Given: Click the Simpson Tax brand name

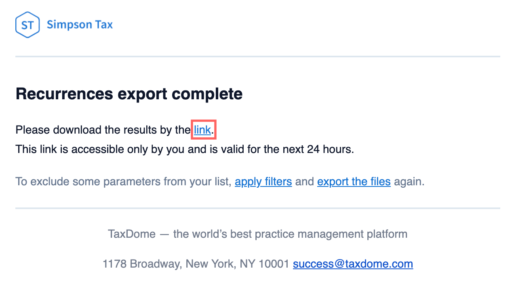Looking at the screenshot, I should pos(80,25).
